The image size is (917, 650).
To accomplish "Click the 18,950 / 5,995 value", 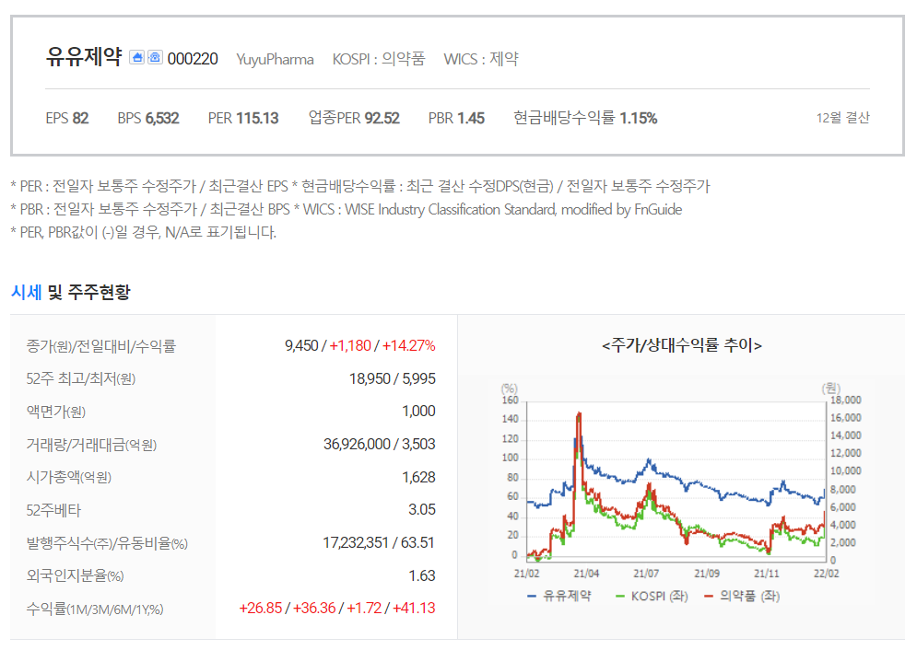I will tap(393, 379).
